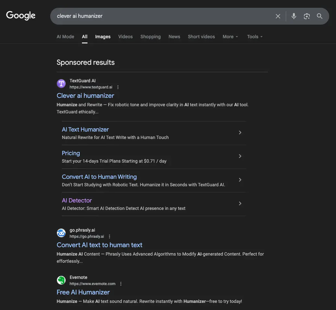
Task: Switch to AI Mode tab
Action: pos(65,37)
